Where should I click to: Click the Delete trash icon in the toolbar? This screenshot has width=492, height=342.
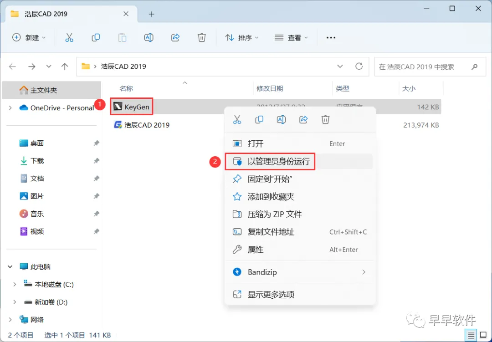pos(202,38)
